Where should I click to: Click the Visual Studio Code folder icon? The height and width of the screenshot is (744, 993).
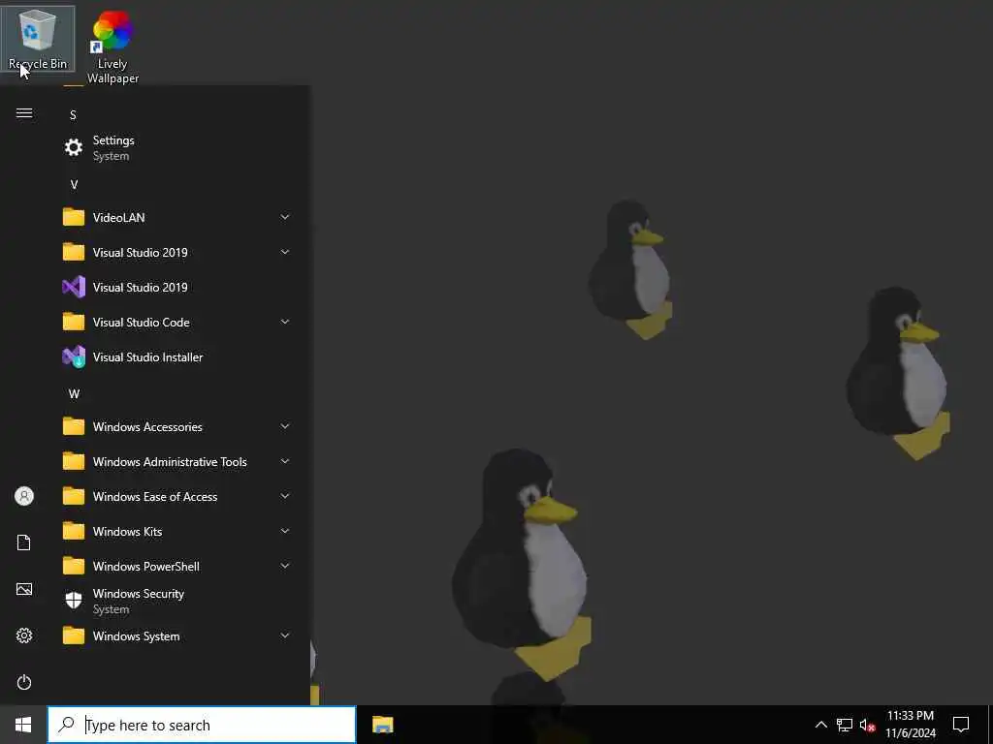click(x=74, y=322)
